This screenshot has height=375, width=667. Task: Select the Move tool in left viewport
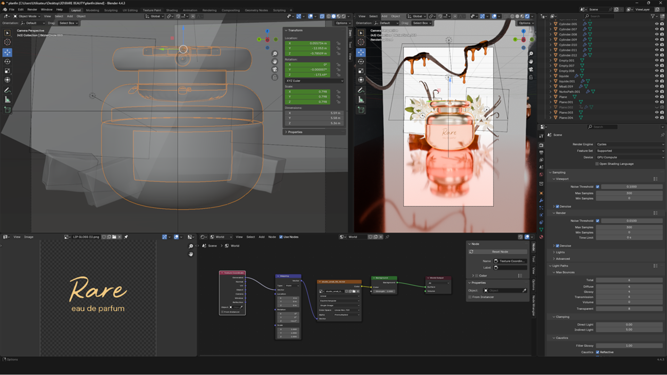pyautogui.click(x=7, y=52)
